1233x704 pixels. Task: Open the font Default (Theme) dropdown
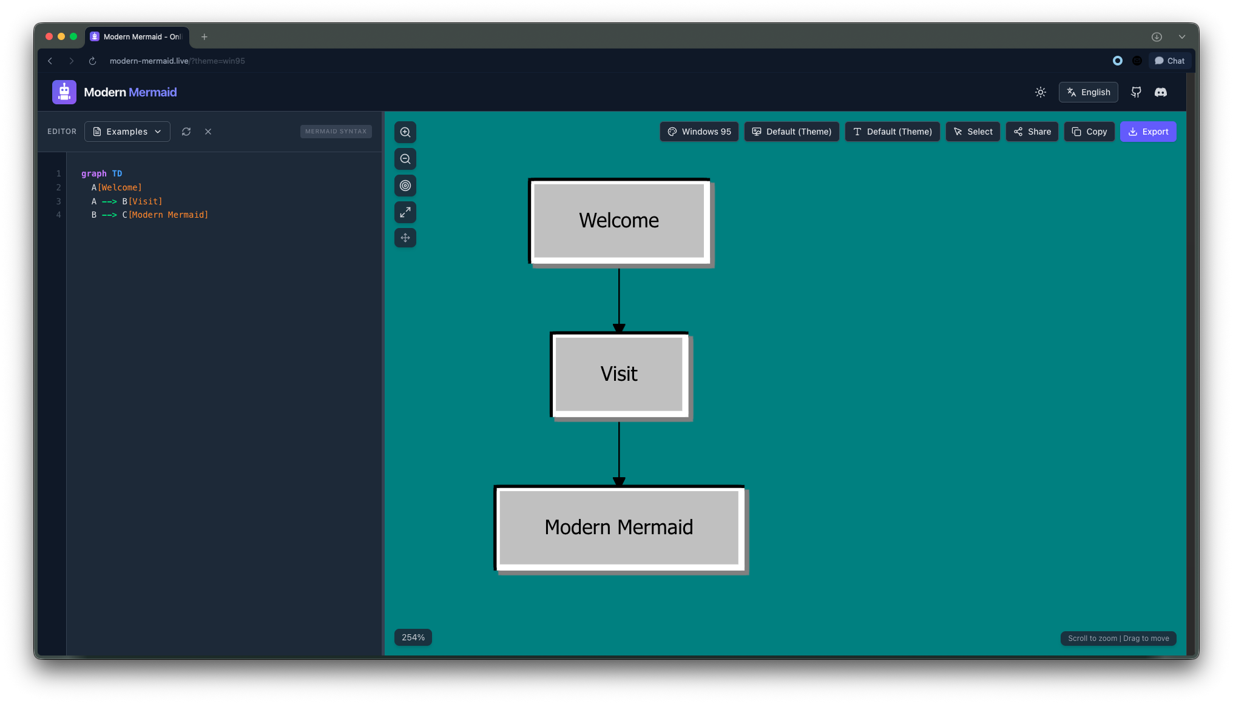pyautogui.click(x=893, y=132)
